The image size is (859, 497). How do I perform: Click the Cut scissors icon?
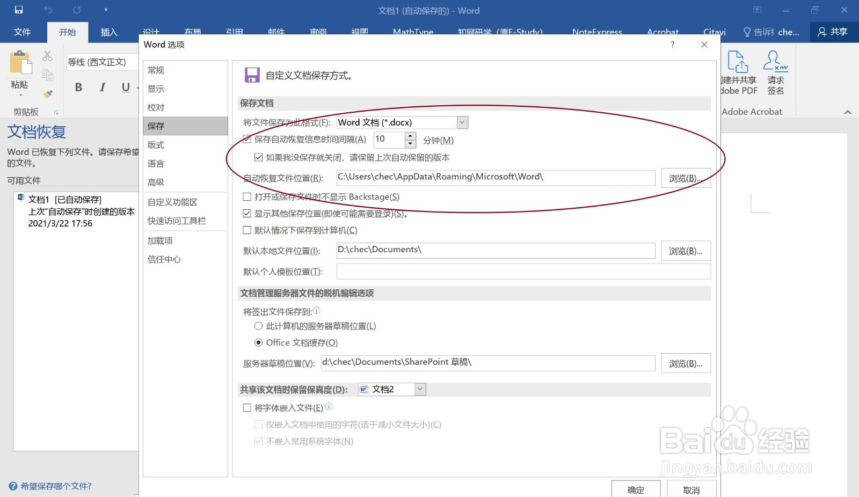[x=47, y=56]
